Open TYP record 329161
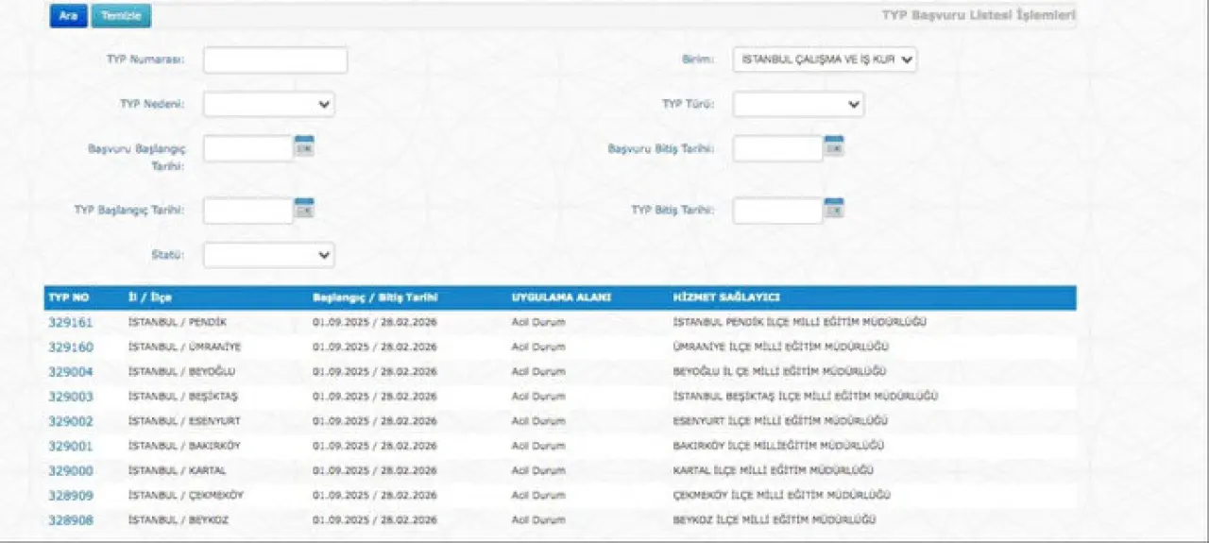Image resolution: width=1209 pixels, height=543 pixels. [x=71, y=322]
